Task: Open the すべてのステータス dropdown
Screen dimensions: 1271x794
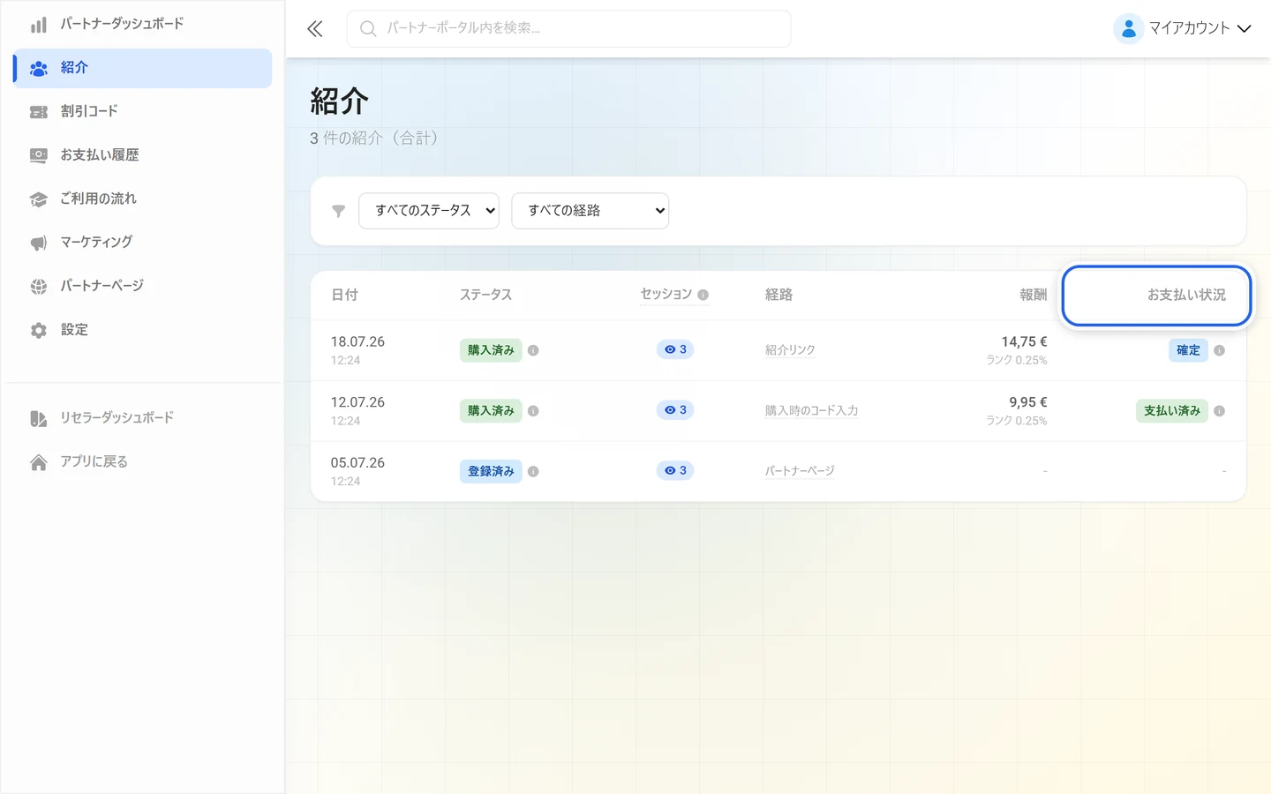Action: [x=429, y=211]
